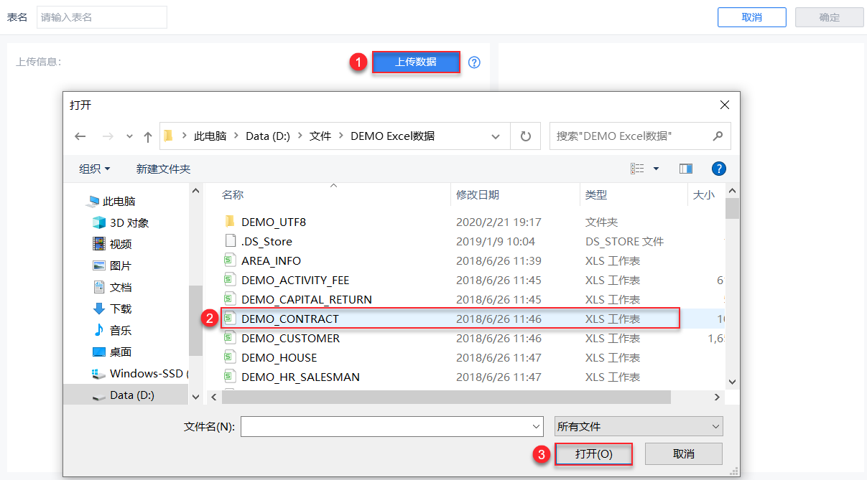Close the 打开 file dialog
Image resolution: width=867 pixels, height=480 pixels.
[725, 105]
